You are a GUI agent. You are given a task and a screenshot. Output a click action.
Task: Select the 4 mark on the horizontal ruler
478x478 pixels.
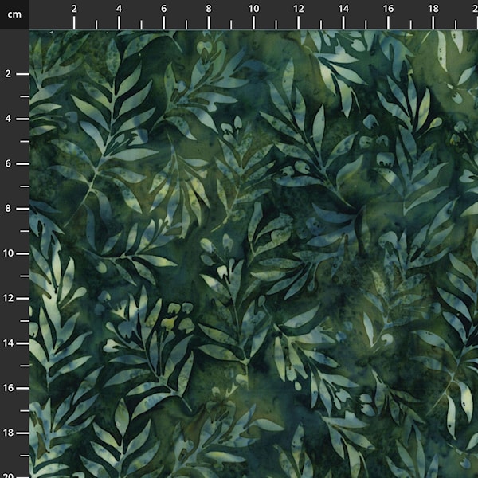pos(119,9)
